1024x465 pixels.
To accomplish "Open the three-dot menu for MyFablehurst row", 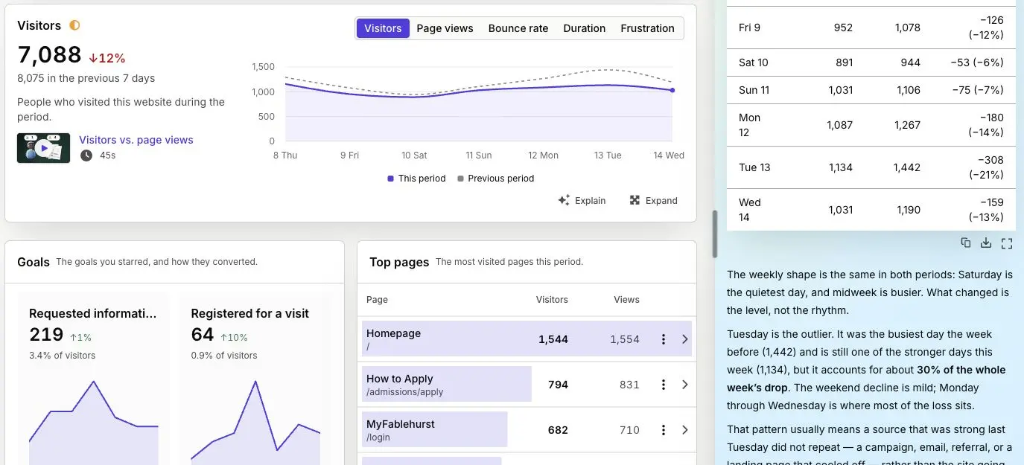I will click(663, 430).
